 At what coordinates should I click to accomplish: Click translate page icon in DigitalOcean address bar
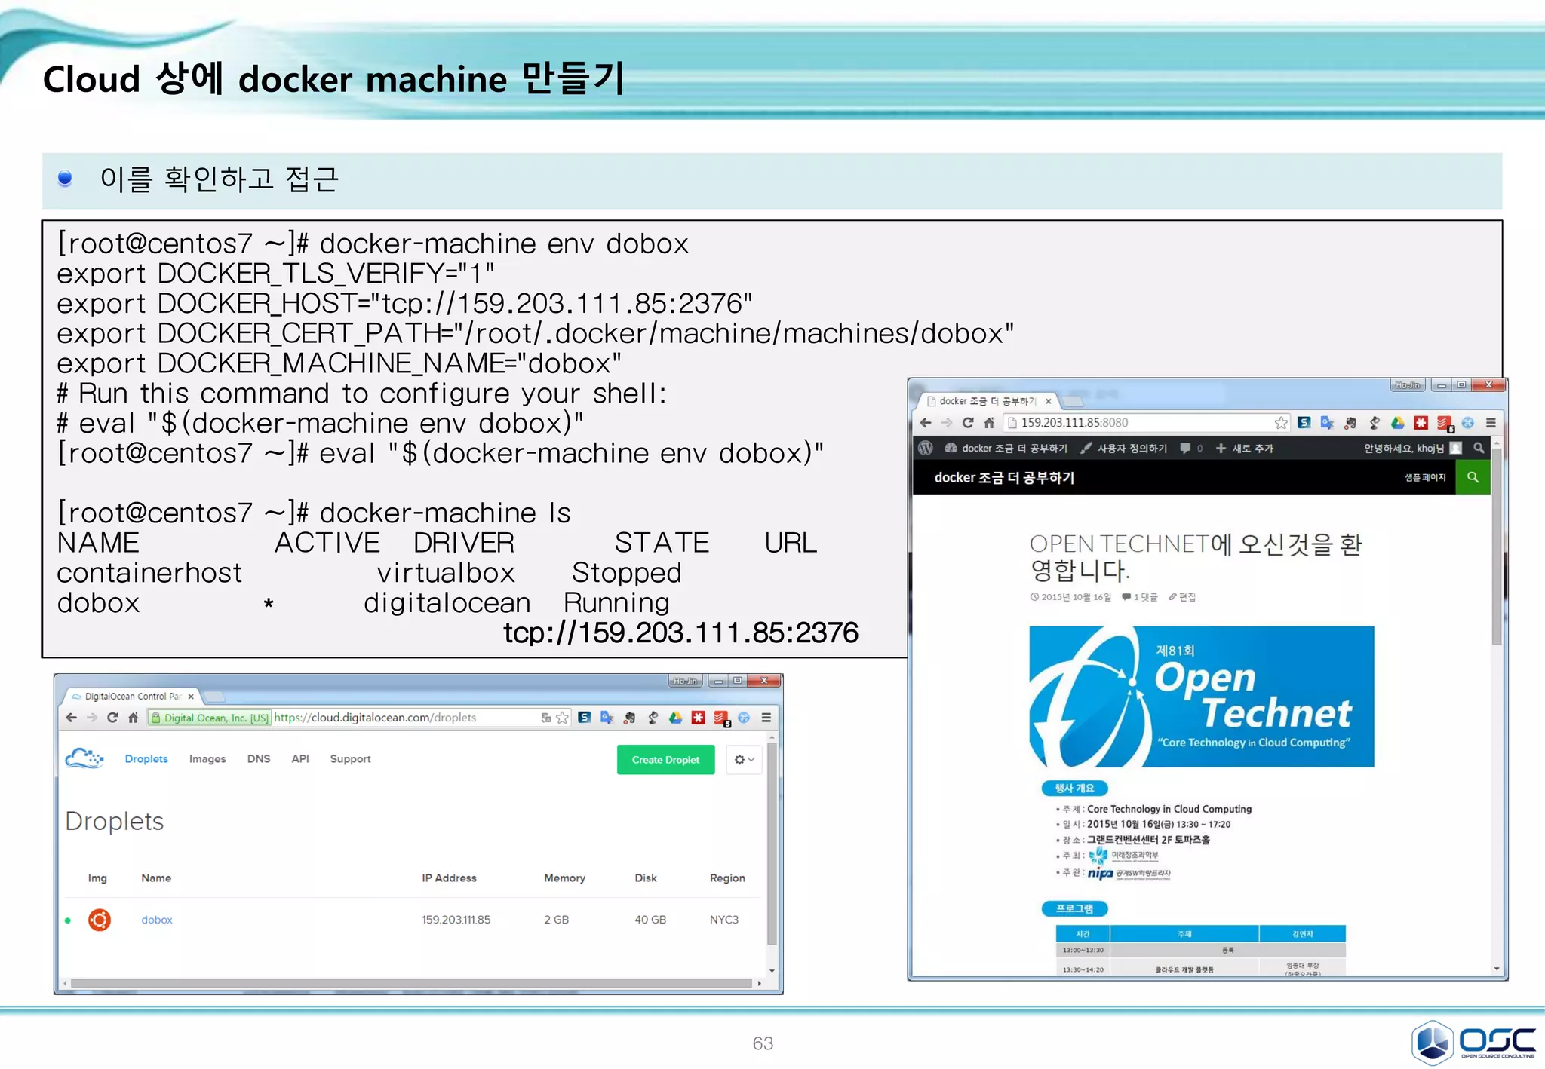pyautogui.click(x=546, y=718)
